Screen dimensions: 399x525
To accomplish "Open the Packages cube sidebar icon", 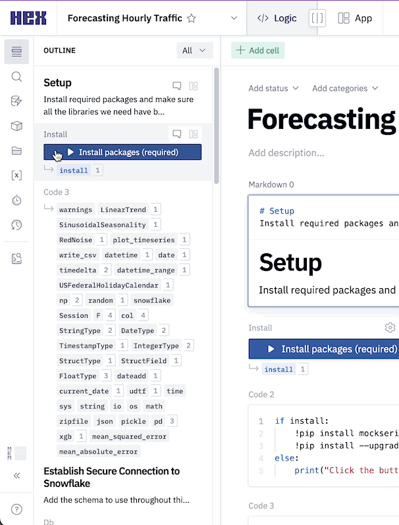I will pyautogui.click(x=16, y=126).
